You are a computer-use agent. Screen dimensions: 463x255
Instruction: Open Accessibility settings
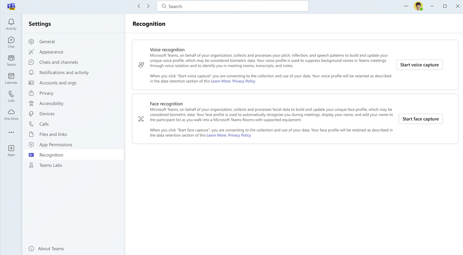74,103
